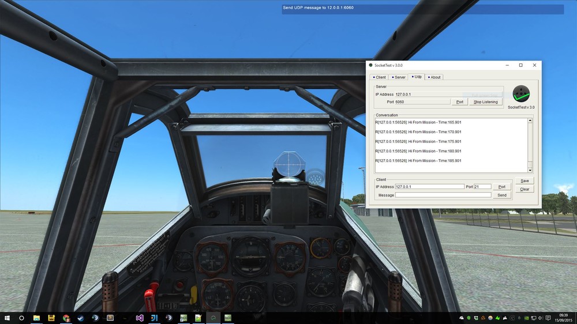Image resolution: width=577 pixels, height=324 pixels.
Task: Click green shield tray icon
Action: pyautogui.click(x=469, y=318)
